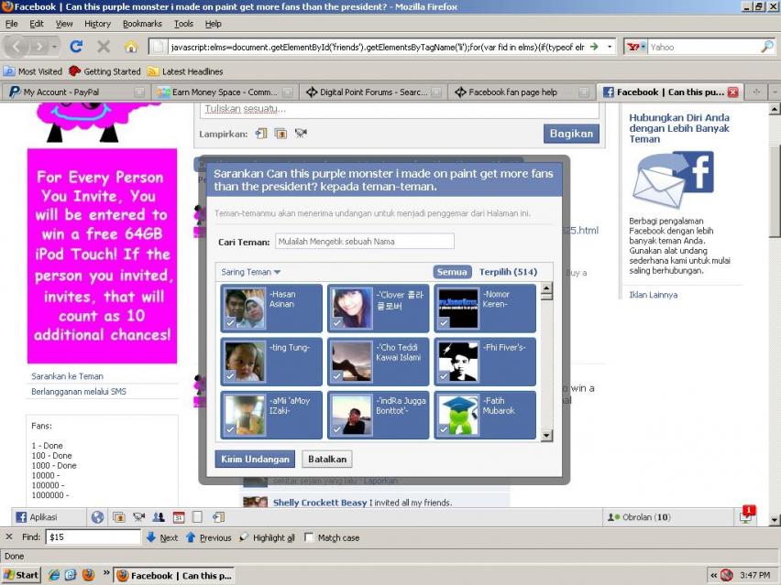Click Iklan Lainnya link

[653, 295]
